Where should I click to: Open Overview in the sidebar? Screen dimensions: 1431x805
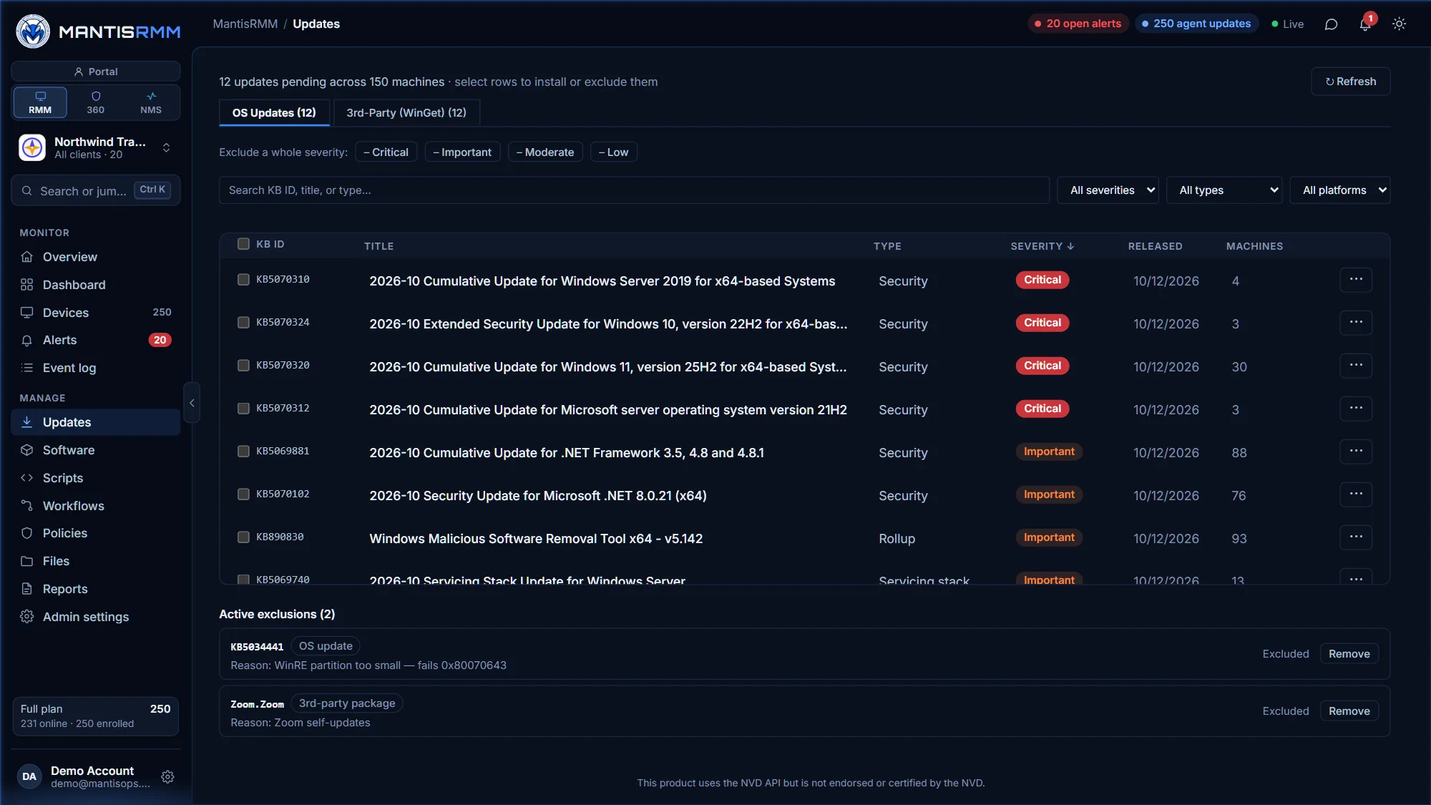click(95, 257)
